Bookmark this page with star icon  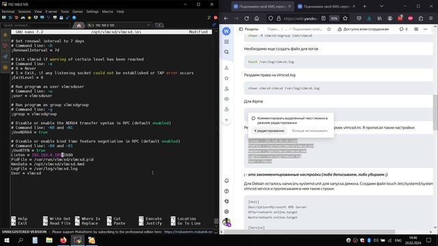pyautogui.click(x=345, y=18)
